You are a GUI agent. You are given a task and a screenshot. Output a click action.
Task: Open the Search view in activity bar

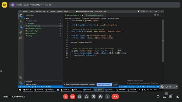coord(21,21)
